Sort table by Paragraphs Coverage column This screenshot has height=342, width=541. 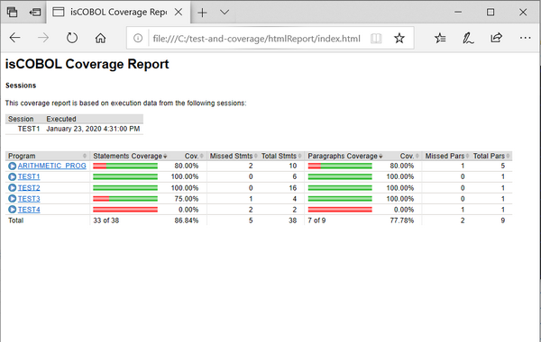345,156
